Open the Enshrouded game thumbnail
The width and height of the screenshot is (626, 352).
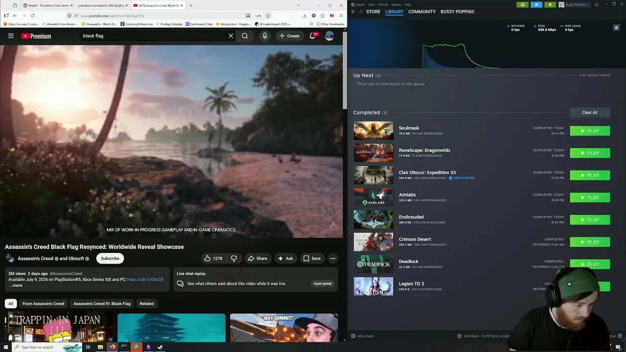(373, 220)
